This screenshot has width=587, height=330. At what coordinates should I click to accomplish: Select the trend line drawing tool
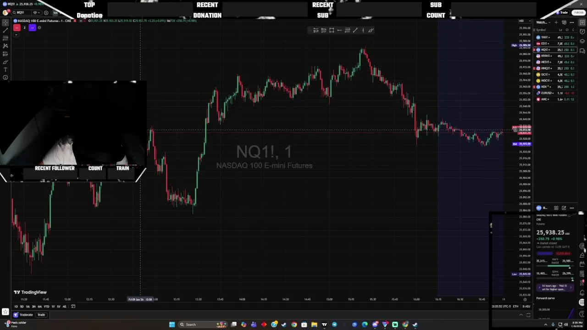(5, 30)
